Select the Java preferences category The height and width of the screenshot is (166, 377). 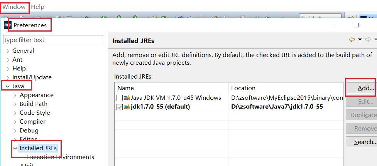[x=18, y=86]
